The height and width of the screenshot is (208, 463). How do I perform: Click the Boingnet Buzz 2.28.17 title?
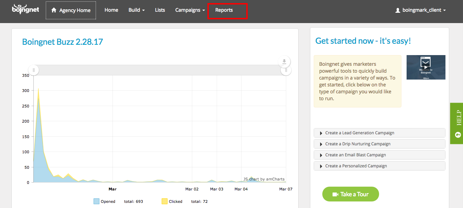coord(63,42)
